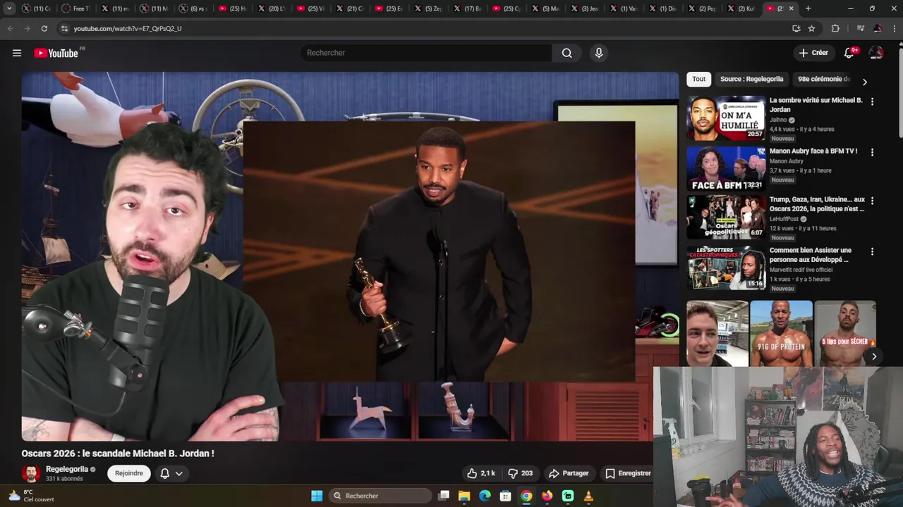903x507 pixels.
Task: Open the YouTube guide hamburger menu
Action: [x=17, y=53]
